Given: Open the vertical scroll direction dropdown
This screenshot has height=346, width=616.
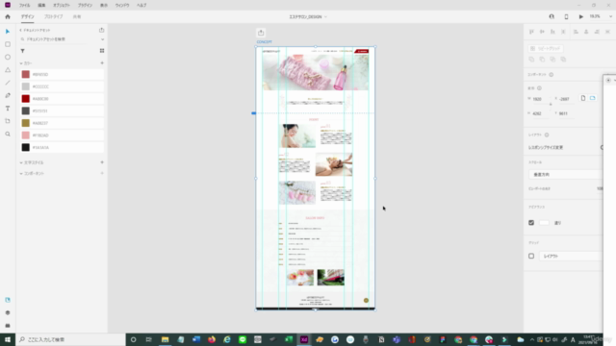Looking at the screenshot, I should [x=565, y=175].
